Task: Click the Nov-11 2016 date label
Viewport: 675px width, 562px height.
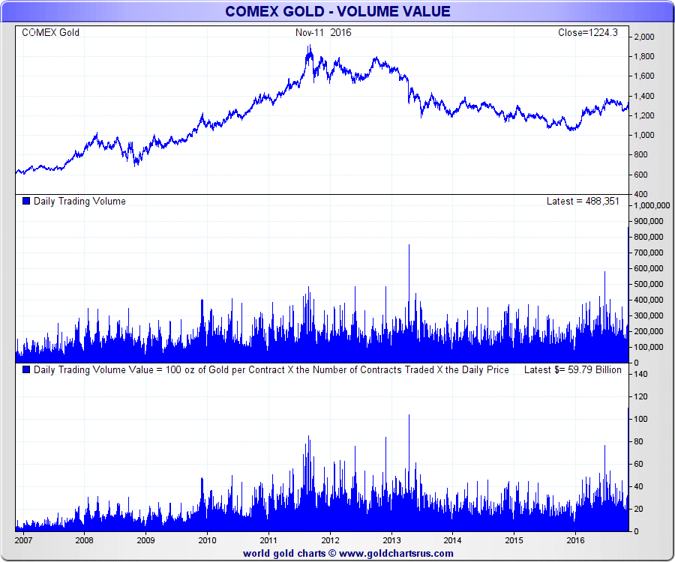Action: click(323, 33)
